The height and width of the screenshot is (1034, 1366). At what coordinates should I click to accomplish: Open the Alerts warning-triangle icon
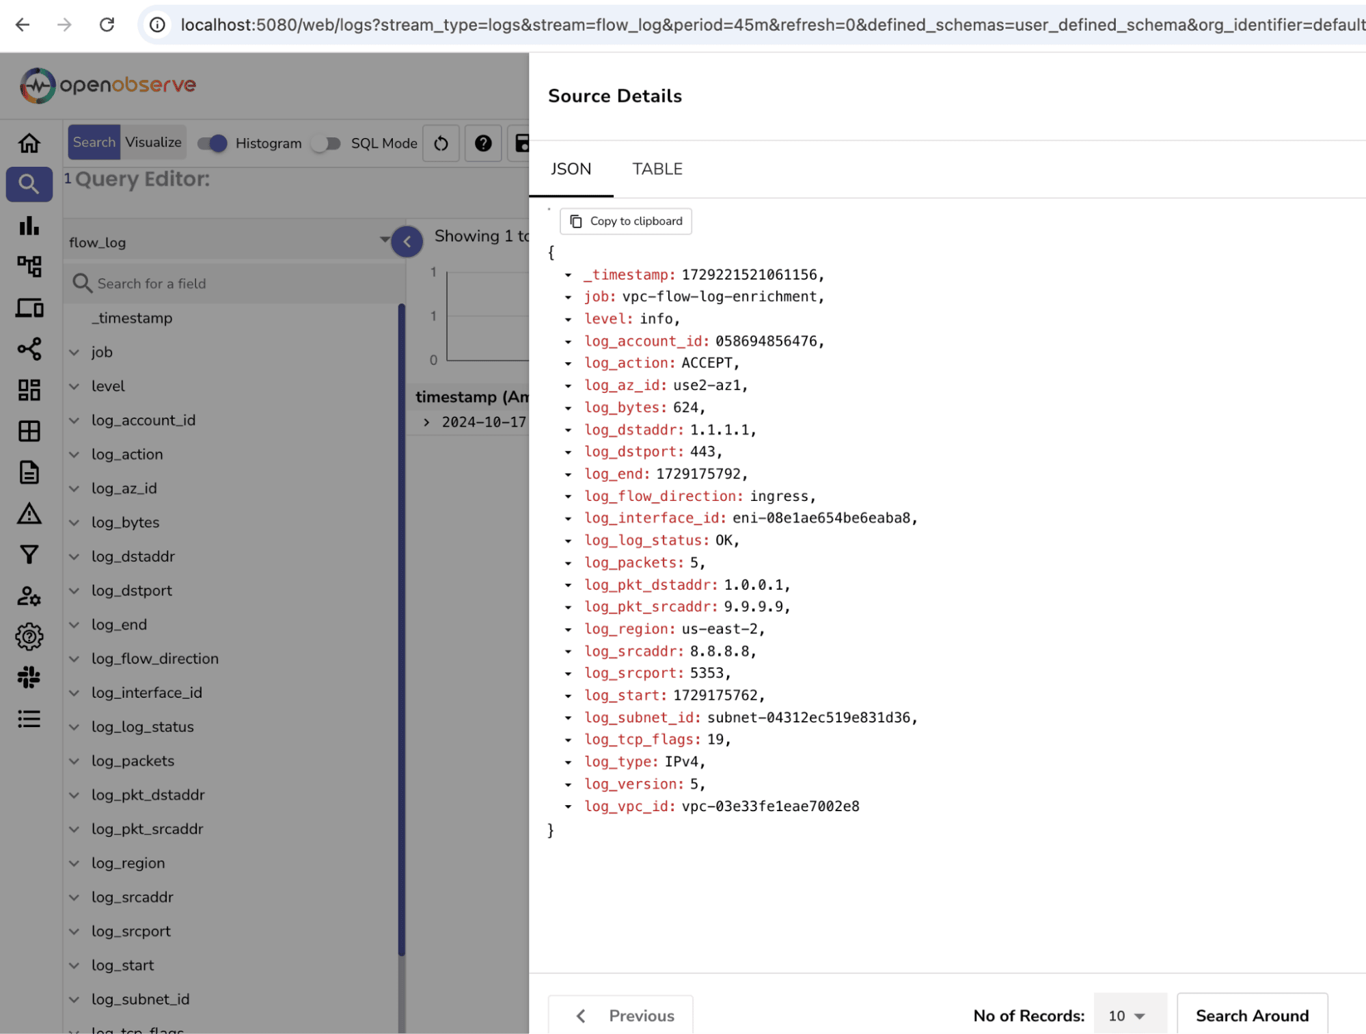[29, 513]
